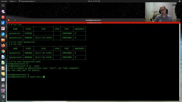This screenshot has height=102, width=182.
Task: Open the Show Applications grid
Action: pyautogui.click(x=3, y=5)
